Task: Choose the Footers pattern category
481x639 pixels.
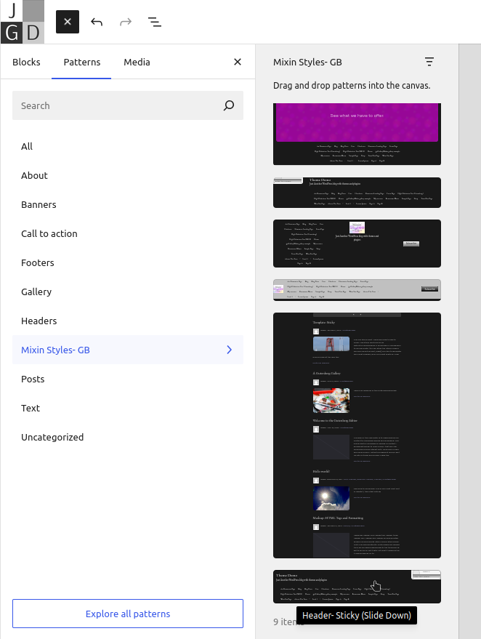Action: click(x=38, y=262)
